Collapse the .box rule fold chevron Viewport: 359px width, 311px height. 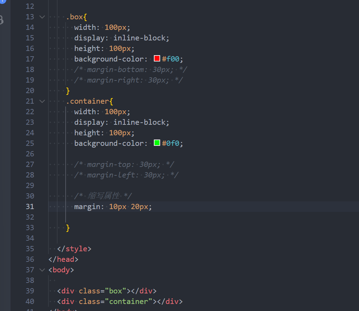pyautogui.click(x=42, y=17)
